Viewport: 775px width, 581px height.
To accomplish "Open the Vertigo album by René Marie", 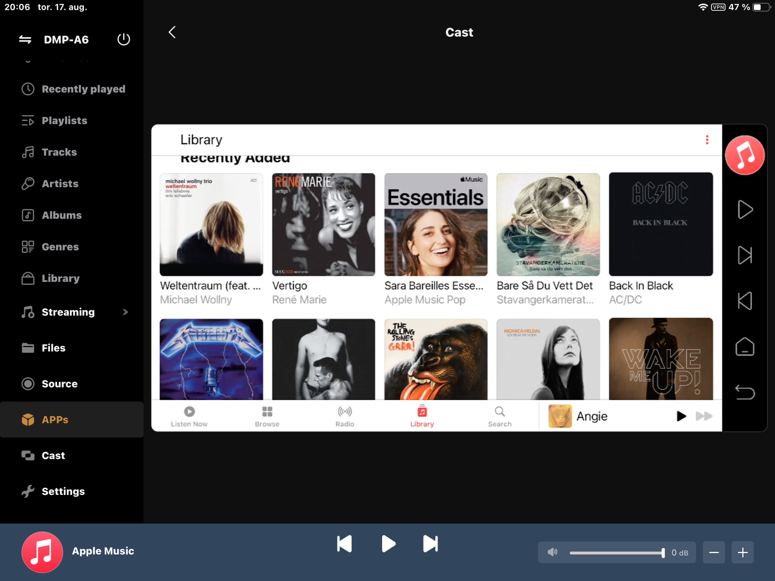I will click(323, 224).
